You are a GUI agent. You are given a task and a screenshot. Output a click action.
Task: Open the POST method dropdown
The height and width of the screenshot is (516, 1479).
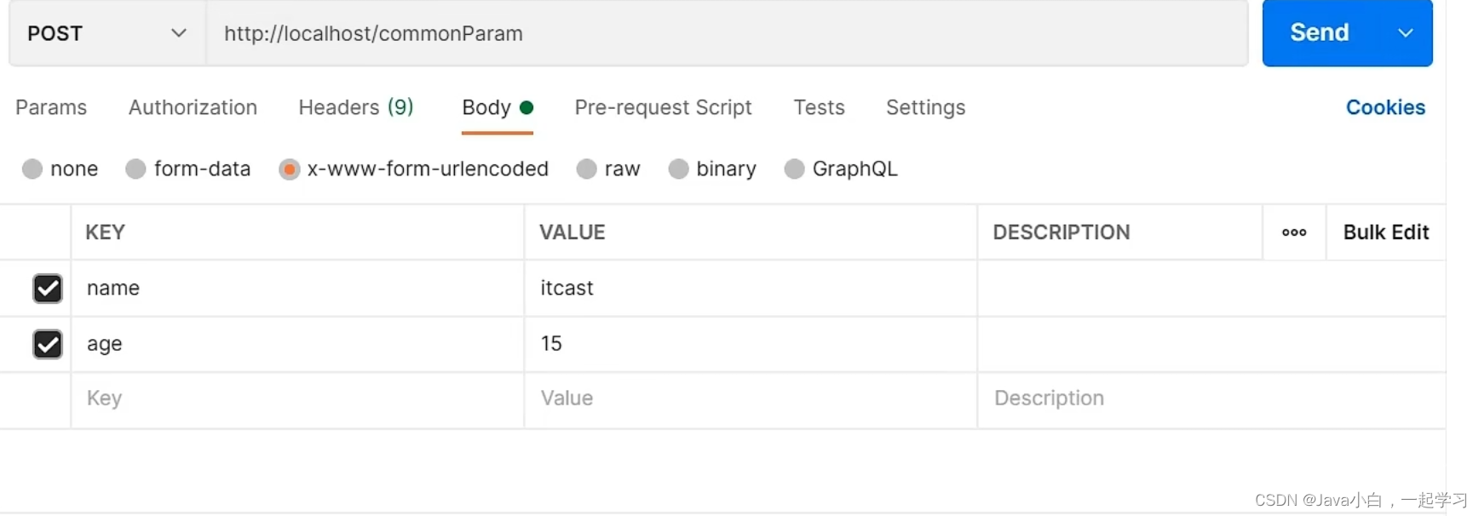click(106, 33)
